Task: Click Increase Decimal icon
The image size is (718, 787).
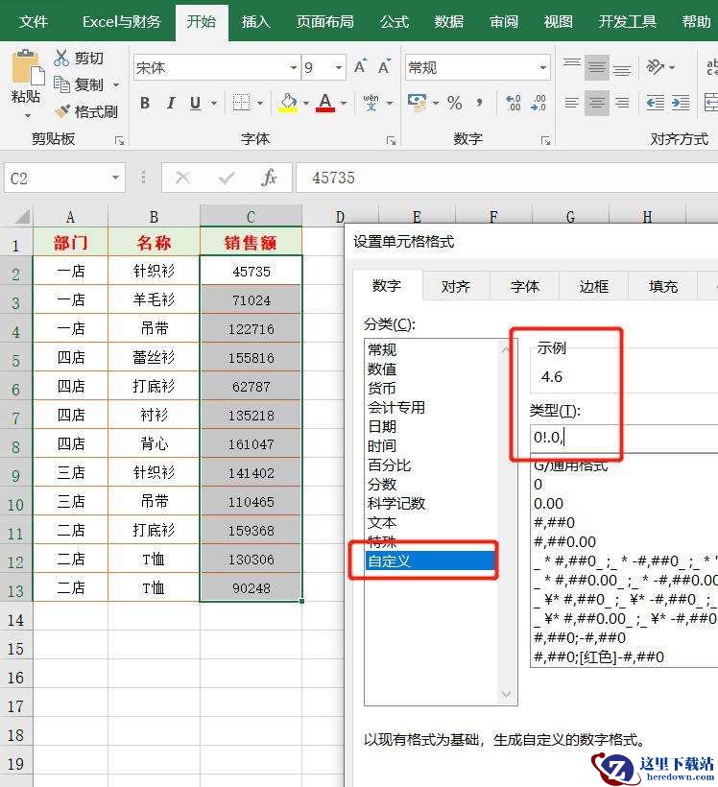Action: (x=514, y=103)
